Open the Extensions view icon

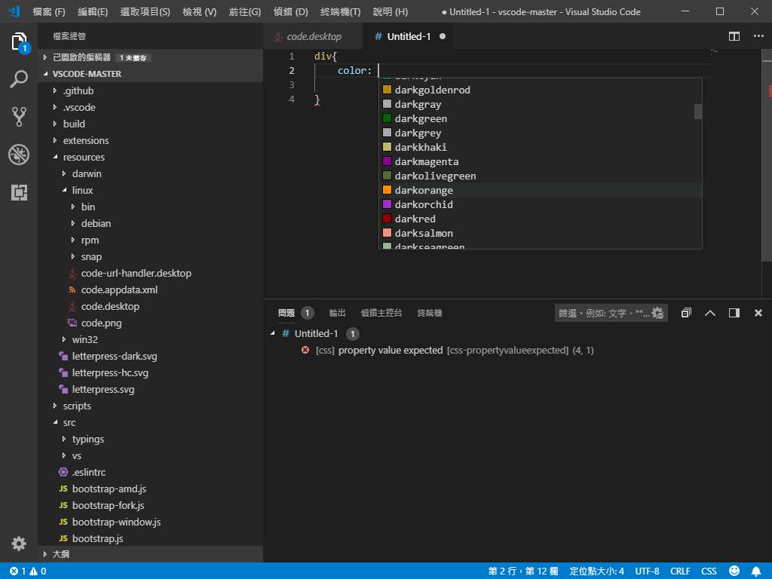point(19,192)
